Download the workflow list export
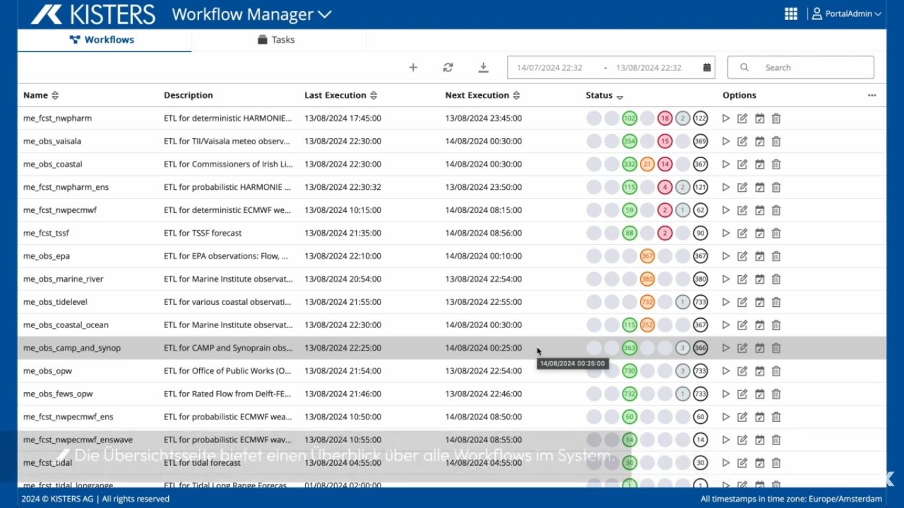The height and width of the screenshot is (508, 904). (483, 67)
